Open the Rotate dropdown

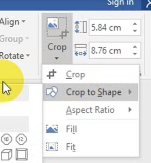(15, 56)
